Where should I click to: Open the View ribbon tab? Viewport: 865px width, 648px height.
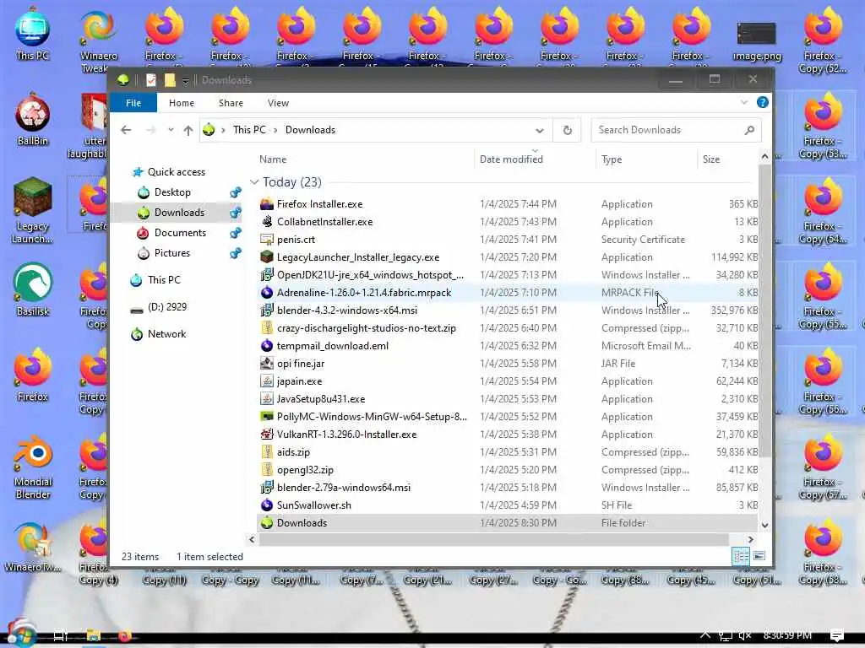278,103
